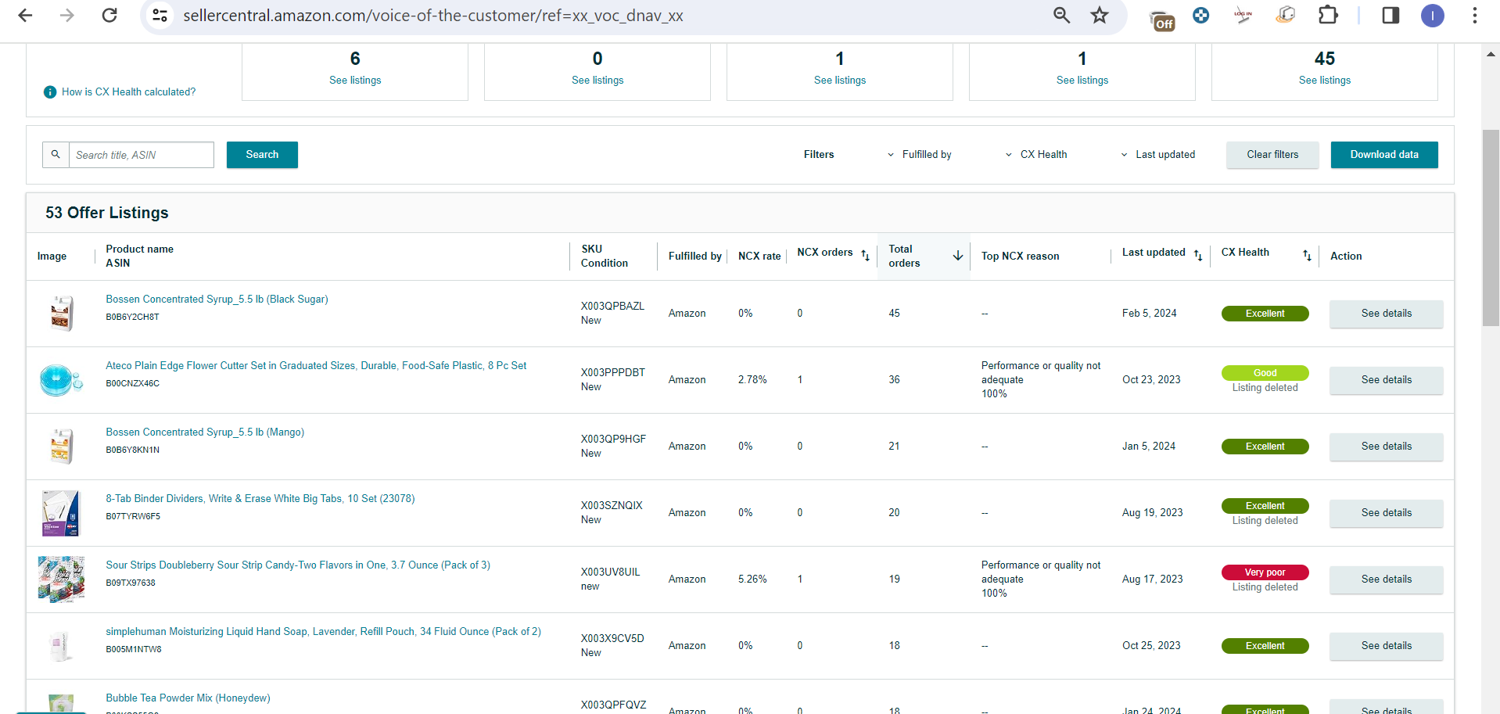The width and height of the screenshot is (1500, 714).
Task: Open the Fulfilled by filter dropdown
Action: coord(919,155)
